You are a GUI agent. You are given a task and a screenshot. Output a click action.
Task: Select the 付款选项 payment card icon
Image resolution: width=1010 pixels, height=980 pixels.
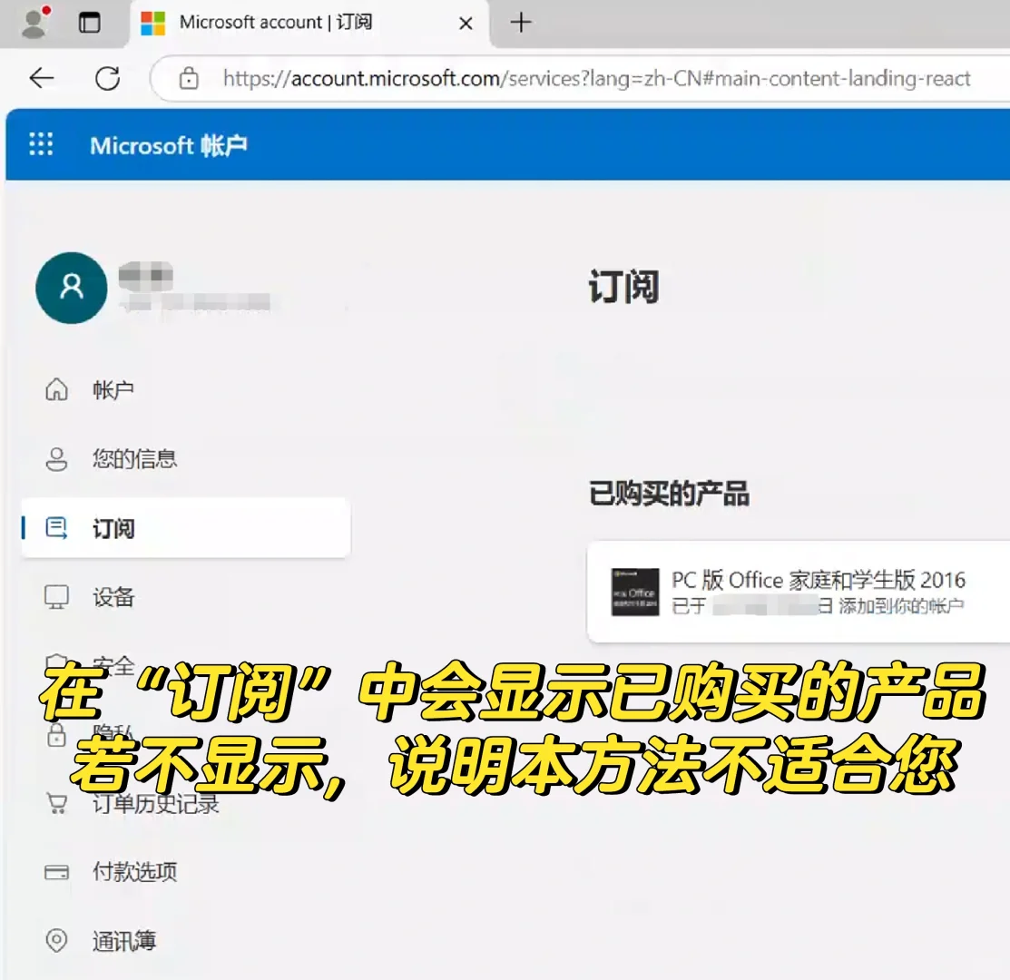(x=58, y=872)
